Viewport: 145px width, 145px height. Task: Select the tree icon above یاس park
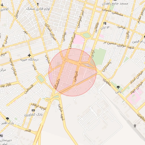[118, 88]
